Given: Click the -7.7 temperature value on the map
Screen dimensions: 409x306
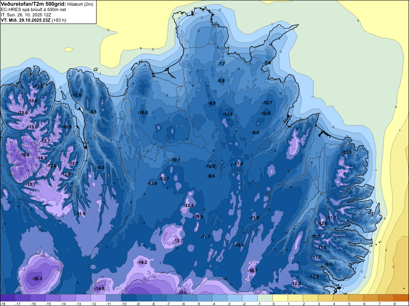Looking at the screenshot, I should pyautogui.click(x=221, y=64).
